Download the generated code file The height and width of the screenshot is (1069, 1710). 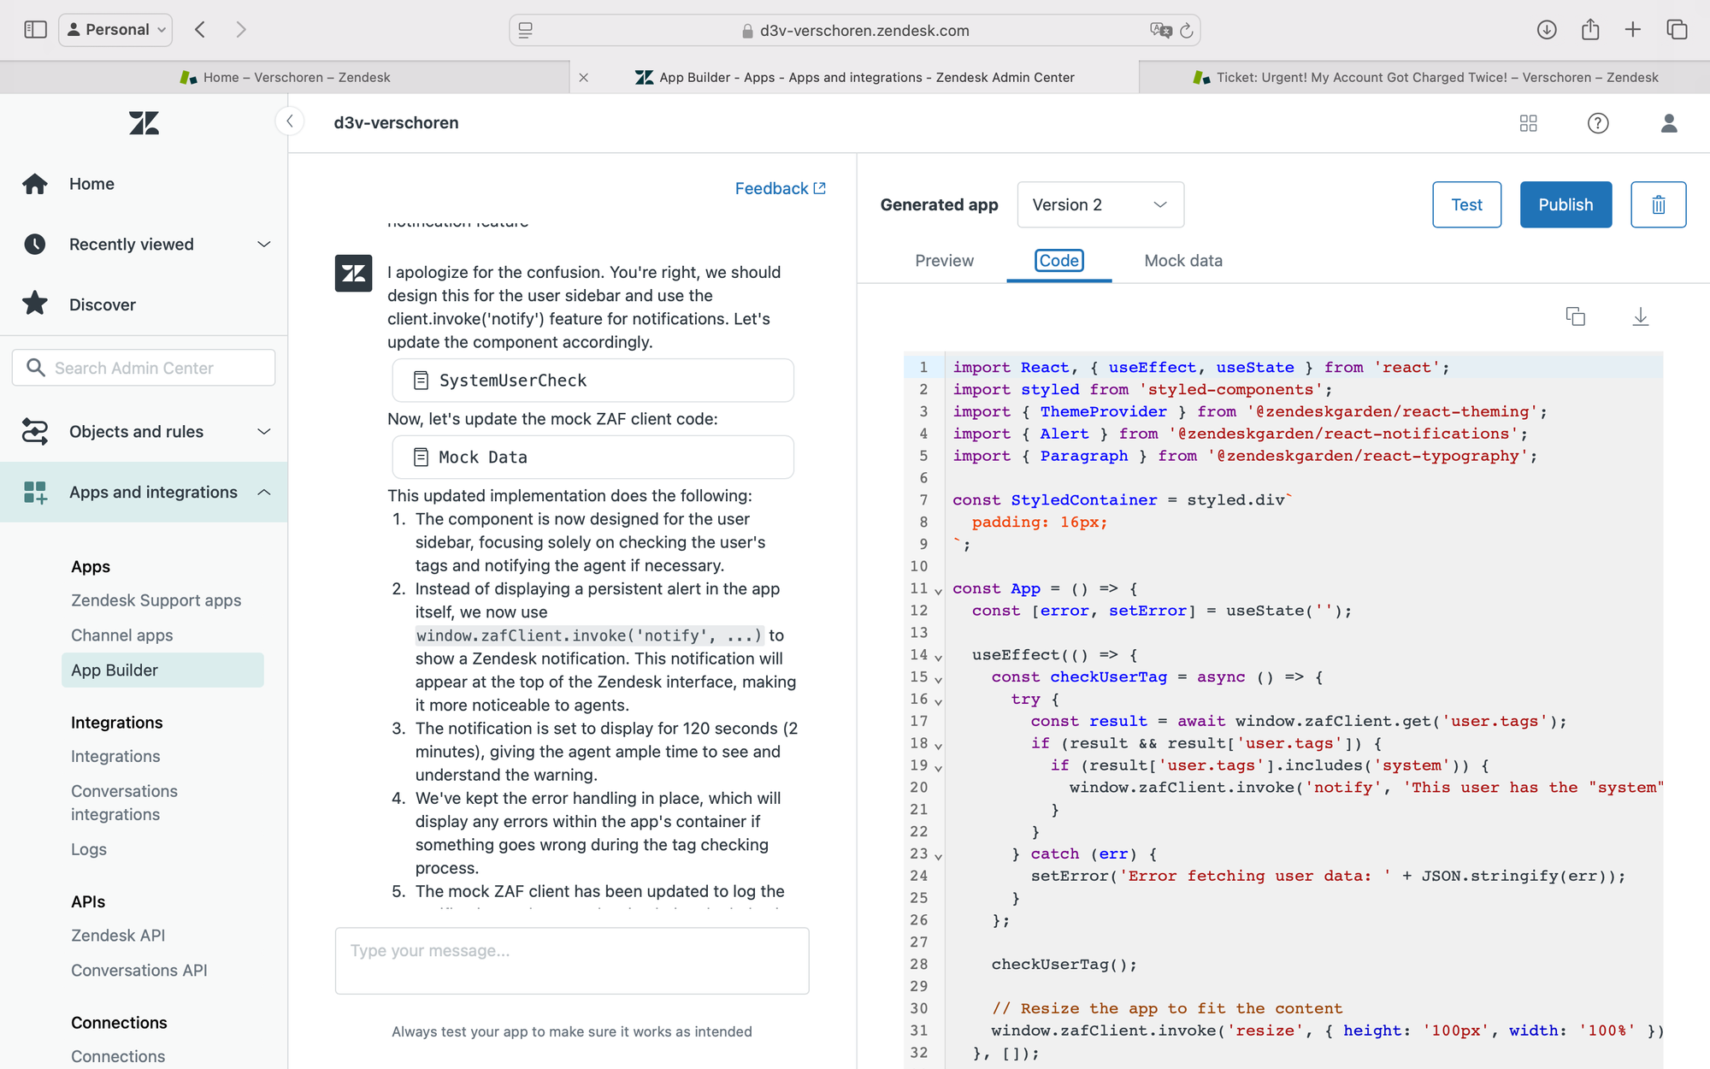coord(1640,316)
